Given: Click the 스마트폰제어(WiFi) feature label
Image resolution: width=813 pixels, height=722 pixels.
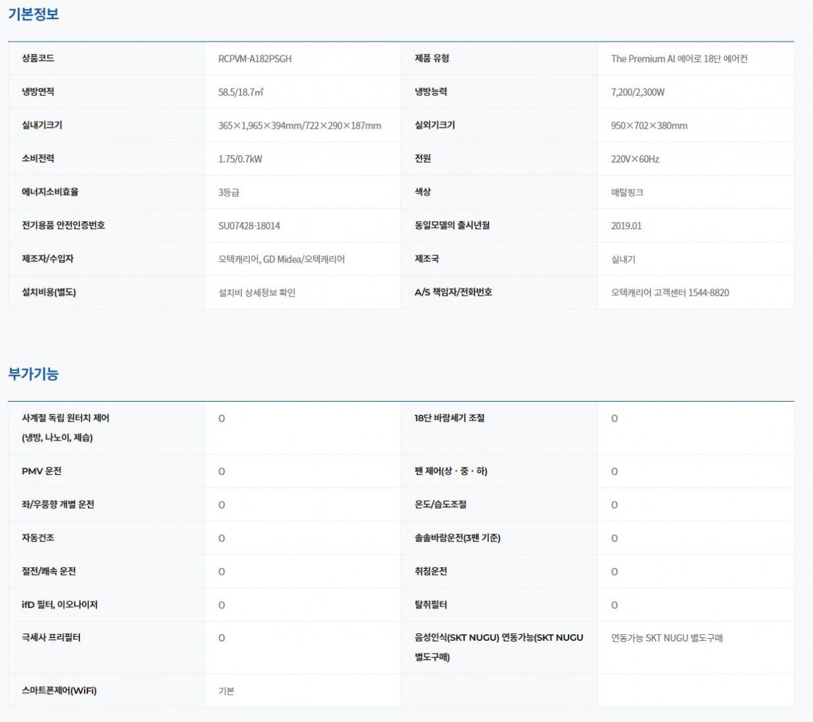Looking at the screenshot, I should click(x=59, y=690).
